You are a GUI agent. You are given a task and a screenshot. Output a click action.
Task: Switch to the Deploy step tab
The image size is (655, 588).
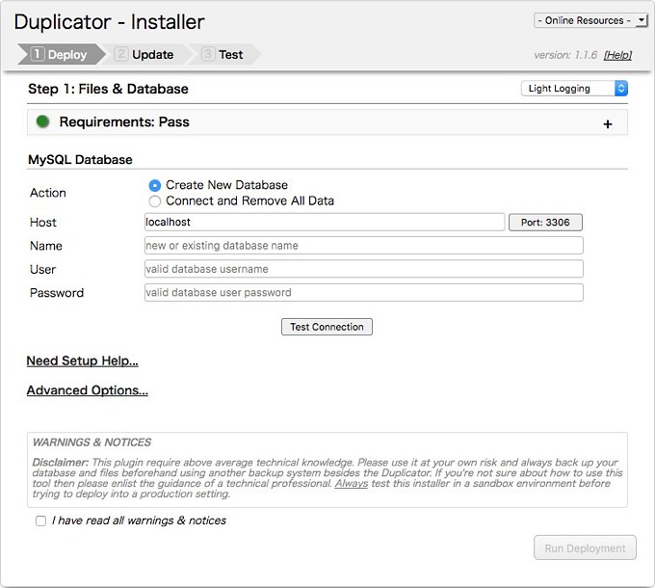click(x=59, y=55)
